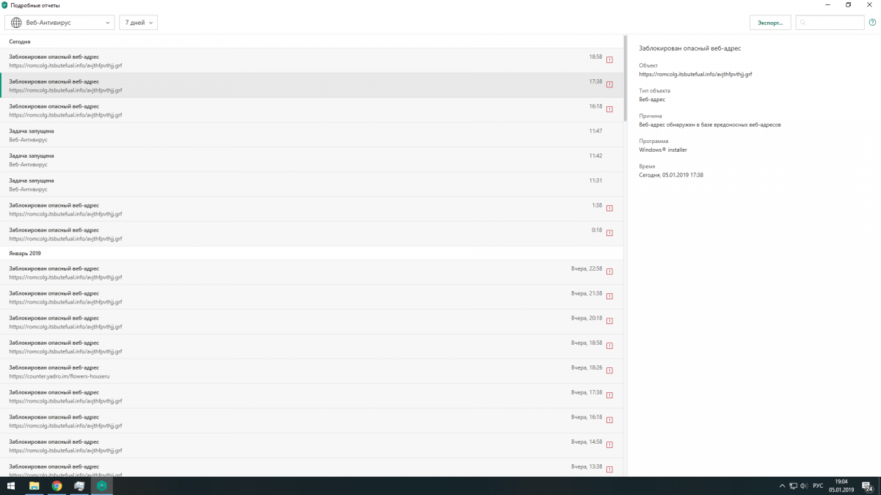Click the red alert icon on the Вчера, 14:58 row

(609, 446)
